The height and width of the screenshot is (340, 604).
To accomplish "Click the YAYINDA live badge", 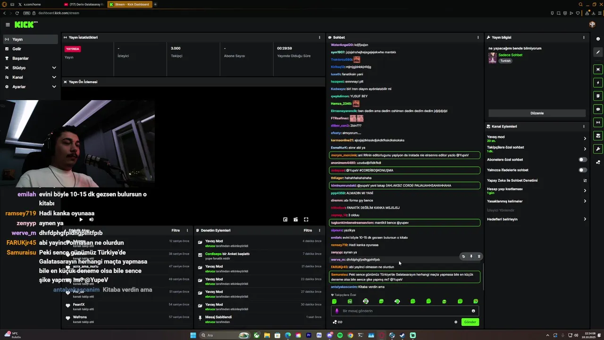I will (73, 49).
